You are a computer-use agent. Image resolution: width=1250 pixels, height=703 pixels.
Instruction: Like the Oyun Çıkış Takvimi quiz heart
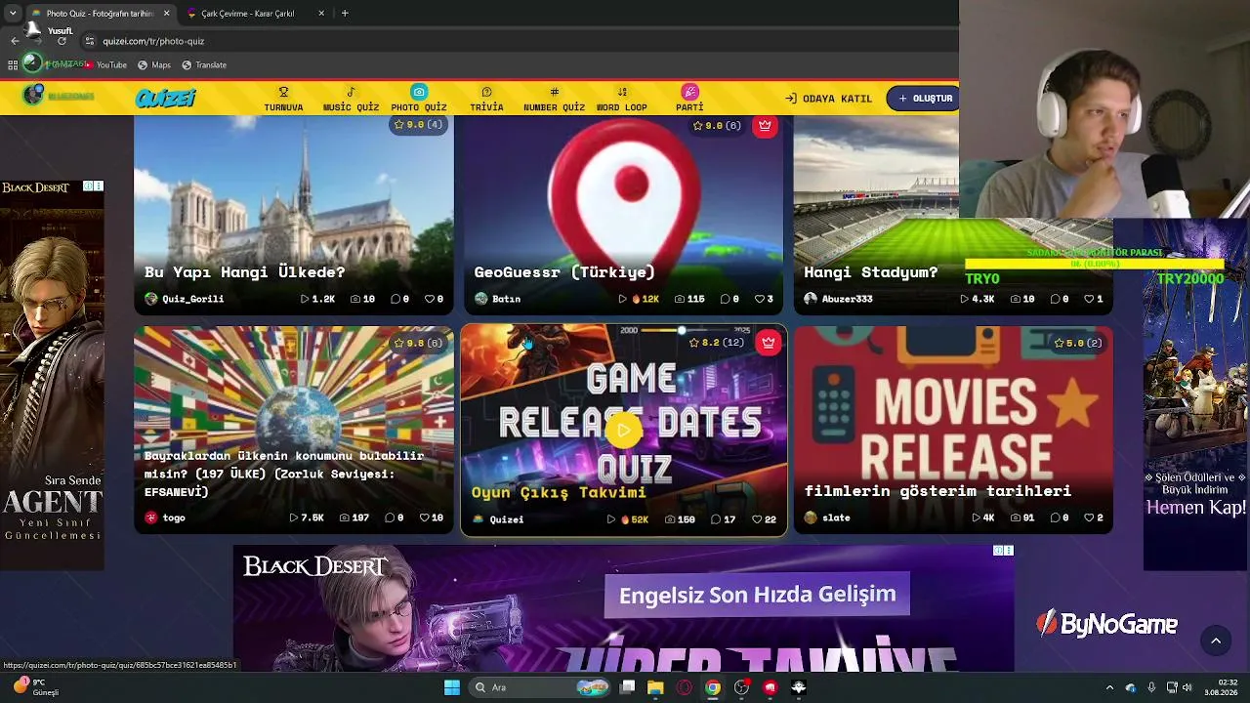757,519
